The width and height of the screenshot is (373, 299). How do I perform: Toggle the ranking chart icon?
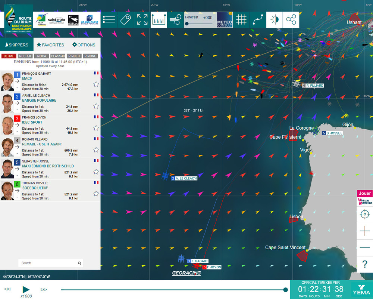[x=159, y=20]
